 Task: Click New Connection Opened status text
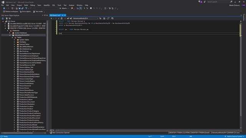[x=61, y=133]
